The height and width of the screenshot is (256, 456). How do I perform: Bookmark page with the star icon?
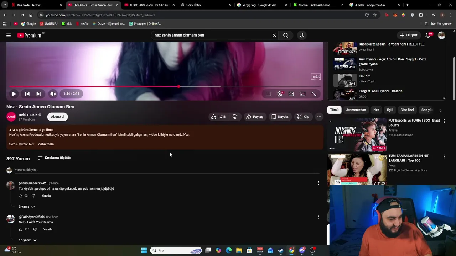click(x=375, y=15)
